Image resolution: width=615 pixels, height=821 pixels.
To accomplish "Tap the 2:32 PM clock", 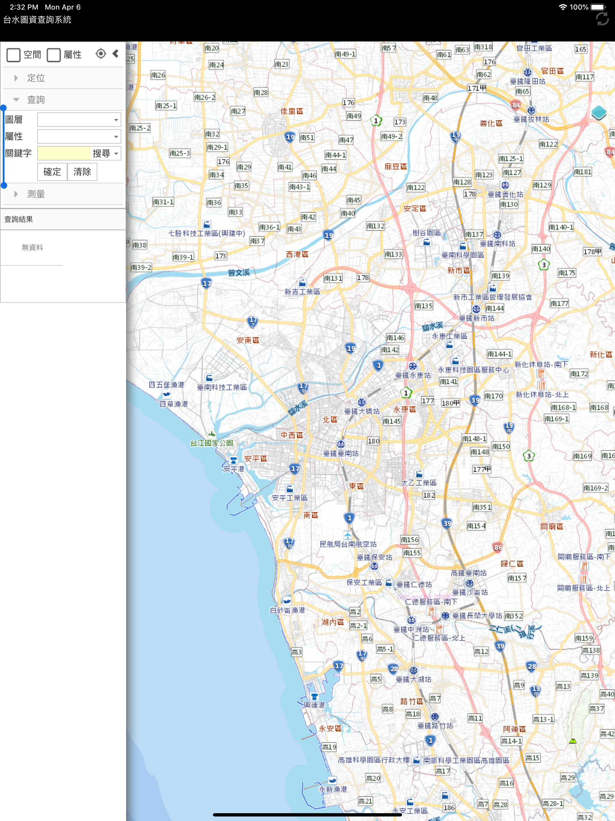I will tap(24, 7).
